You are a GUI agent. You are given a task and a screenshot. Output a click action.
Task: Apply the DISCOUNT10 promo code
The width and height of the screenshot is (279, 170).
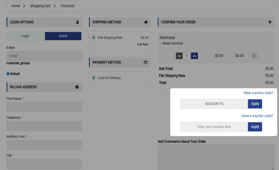[x=255, y=104]
